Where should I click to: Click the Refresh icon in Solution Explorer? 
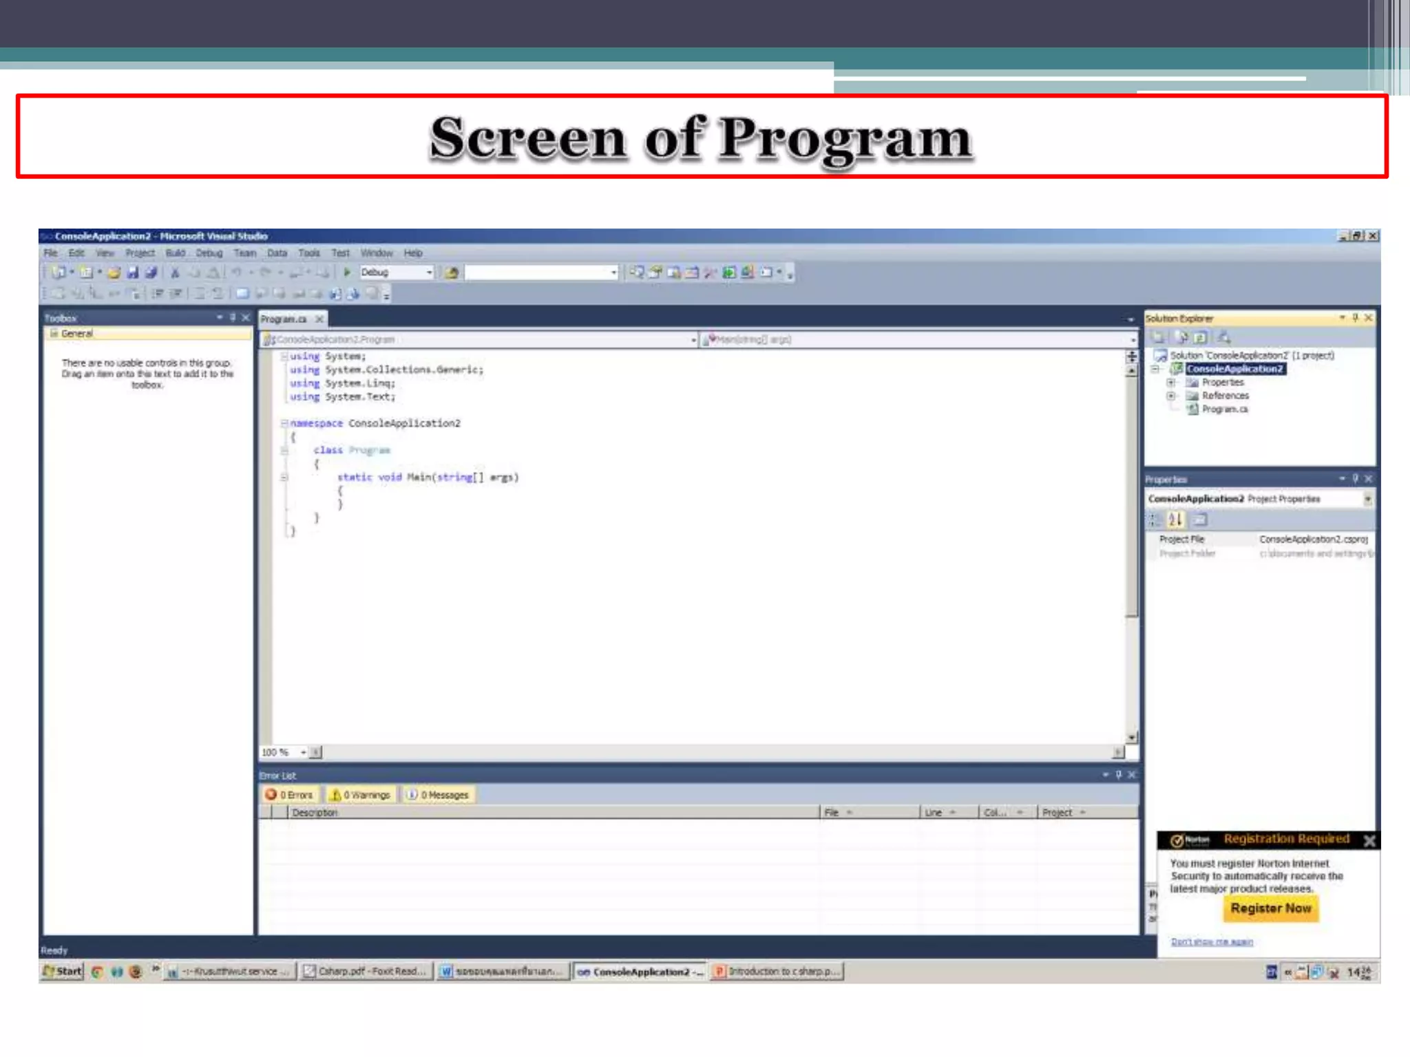click(1200, 337)
